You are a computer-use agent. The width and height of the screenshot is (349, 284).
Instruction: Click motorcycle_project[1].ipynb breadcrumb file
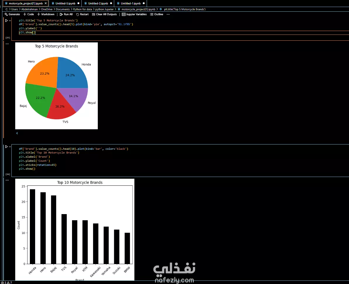(x=136, y=9)
